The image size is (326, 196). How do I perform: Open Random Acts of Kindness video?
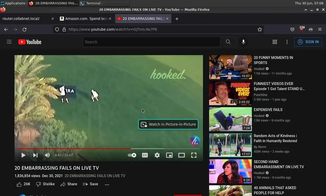tap(230, 145)
